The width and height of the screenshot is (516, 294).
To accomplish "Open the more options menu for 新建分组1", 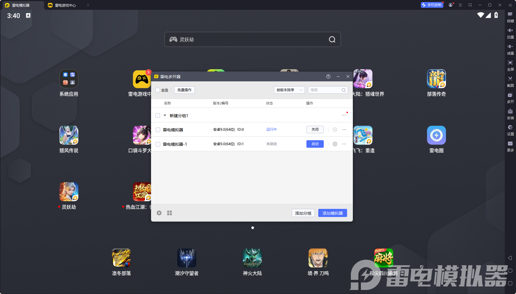I will point(344,115).
